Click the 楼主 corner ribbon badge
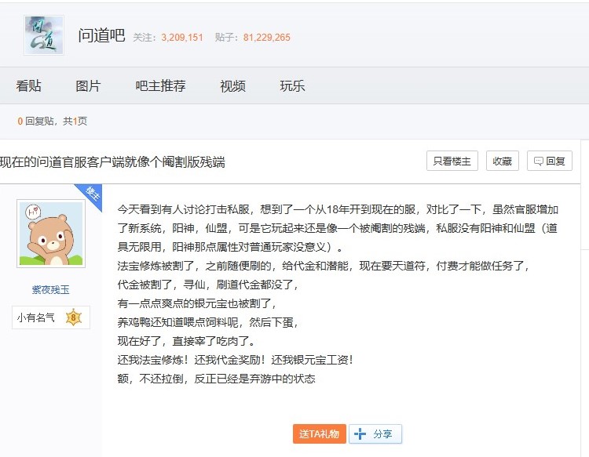This screenshot has height=457, width=589. [x=91, y=195]
